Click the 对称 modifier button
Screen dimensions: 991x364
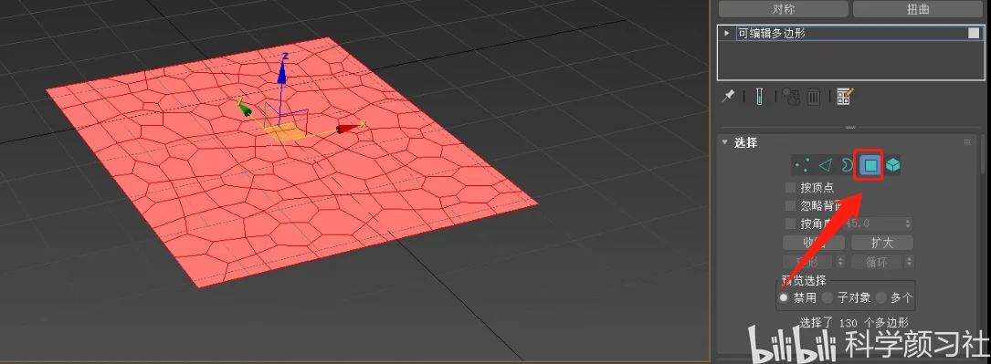click(784, 9)
